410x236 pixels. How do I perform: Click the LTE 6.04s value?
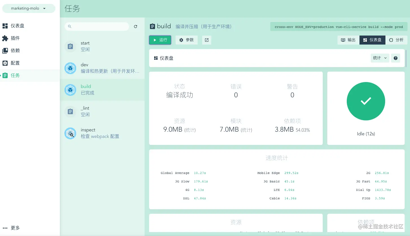point(289,190)
